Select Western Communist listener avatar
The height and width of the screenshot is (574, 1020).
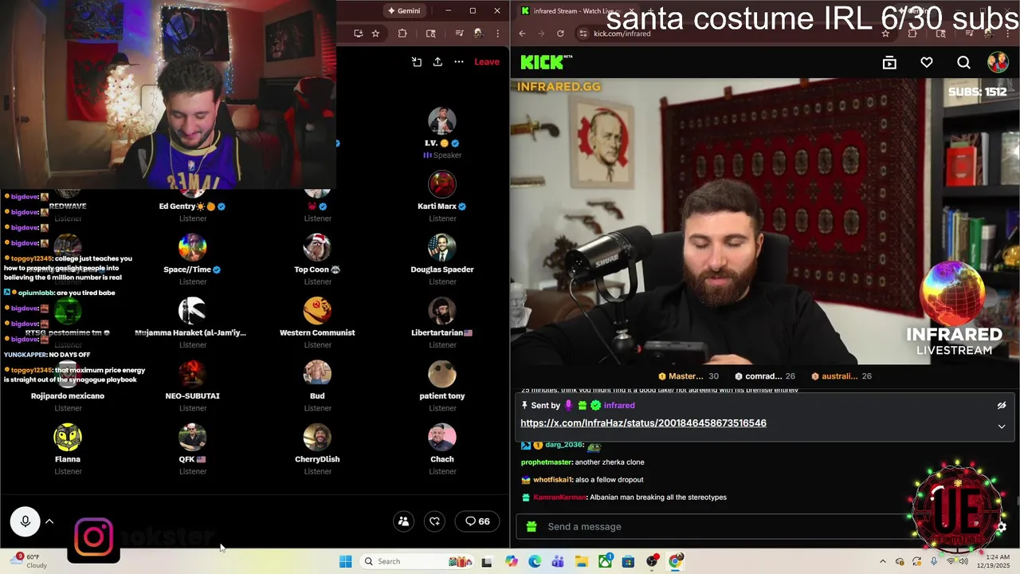(x=317, y=311)
